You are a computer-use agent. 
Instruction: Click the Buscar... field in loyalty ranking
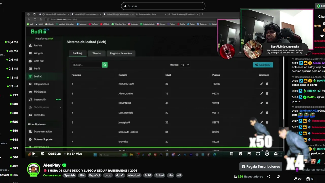pos(86,65)
